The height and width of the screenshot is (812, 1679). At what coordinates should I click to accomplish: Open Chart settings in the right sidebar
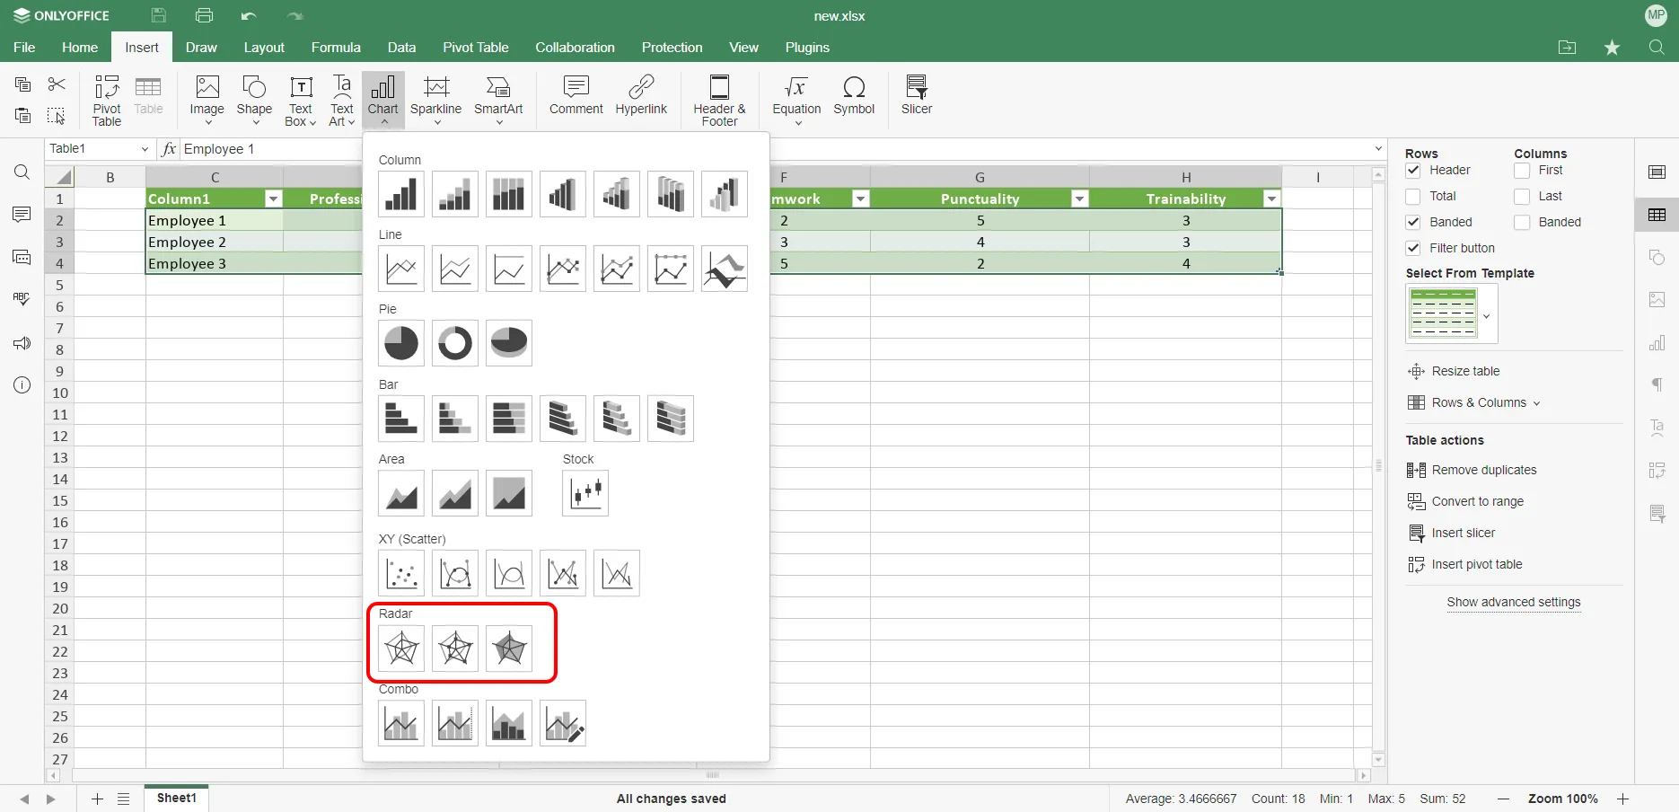(1657, 343)
